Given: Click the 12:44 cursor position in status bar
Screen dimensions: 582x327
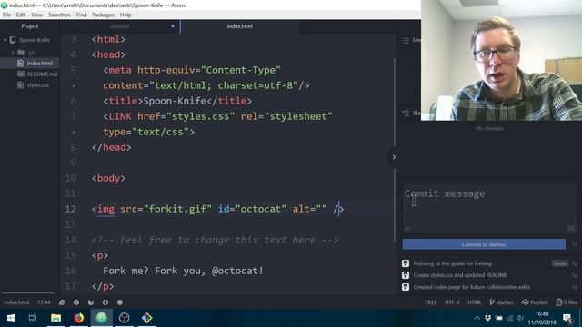Looking at the screenshot, I should tap(44, 302).
